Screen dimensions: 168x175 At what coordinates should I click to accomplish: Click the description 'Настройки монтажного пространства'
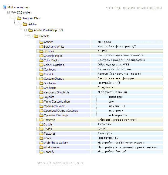(127, 147)
